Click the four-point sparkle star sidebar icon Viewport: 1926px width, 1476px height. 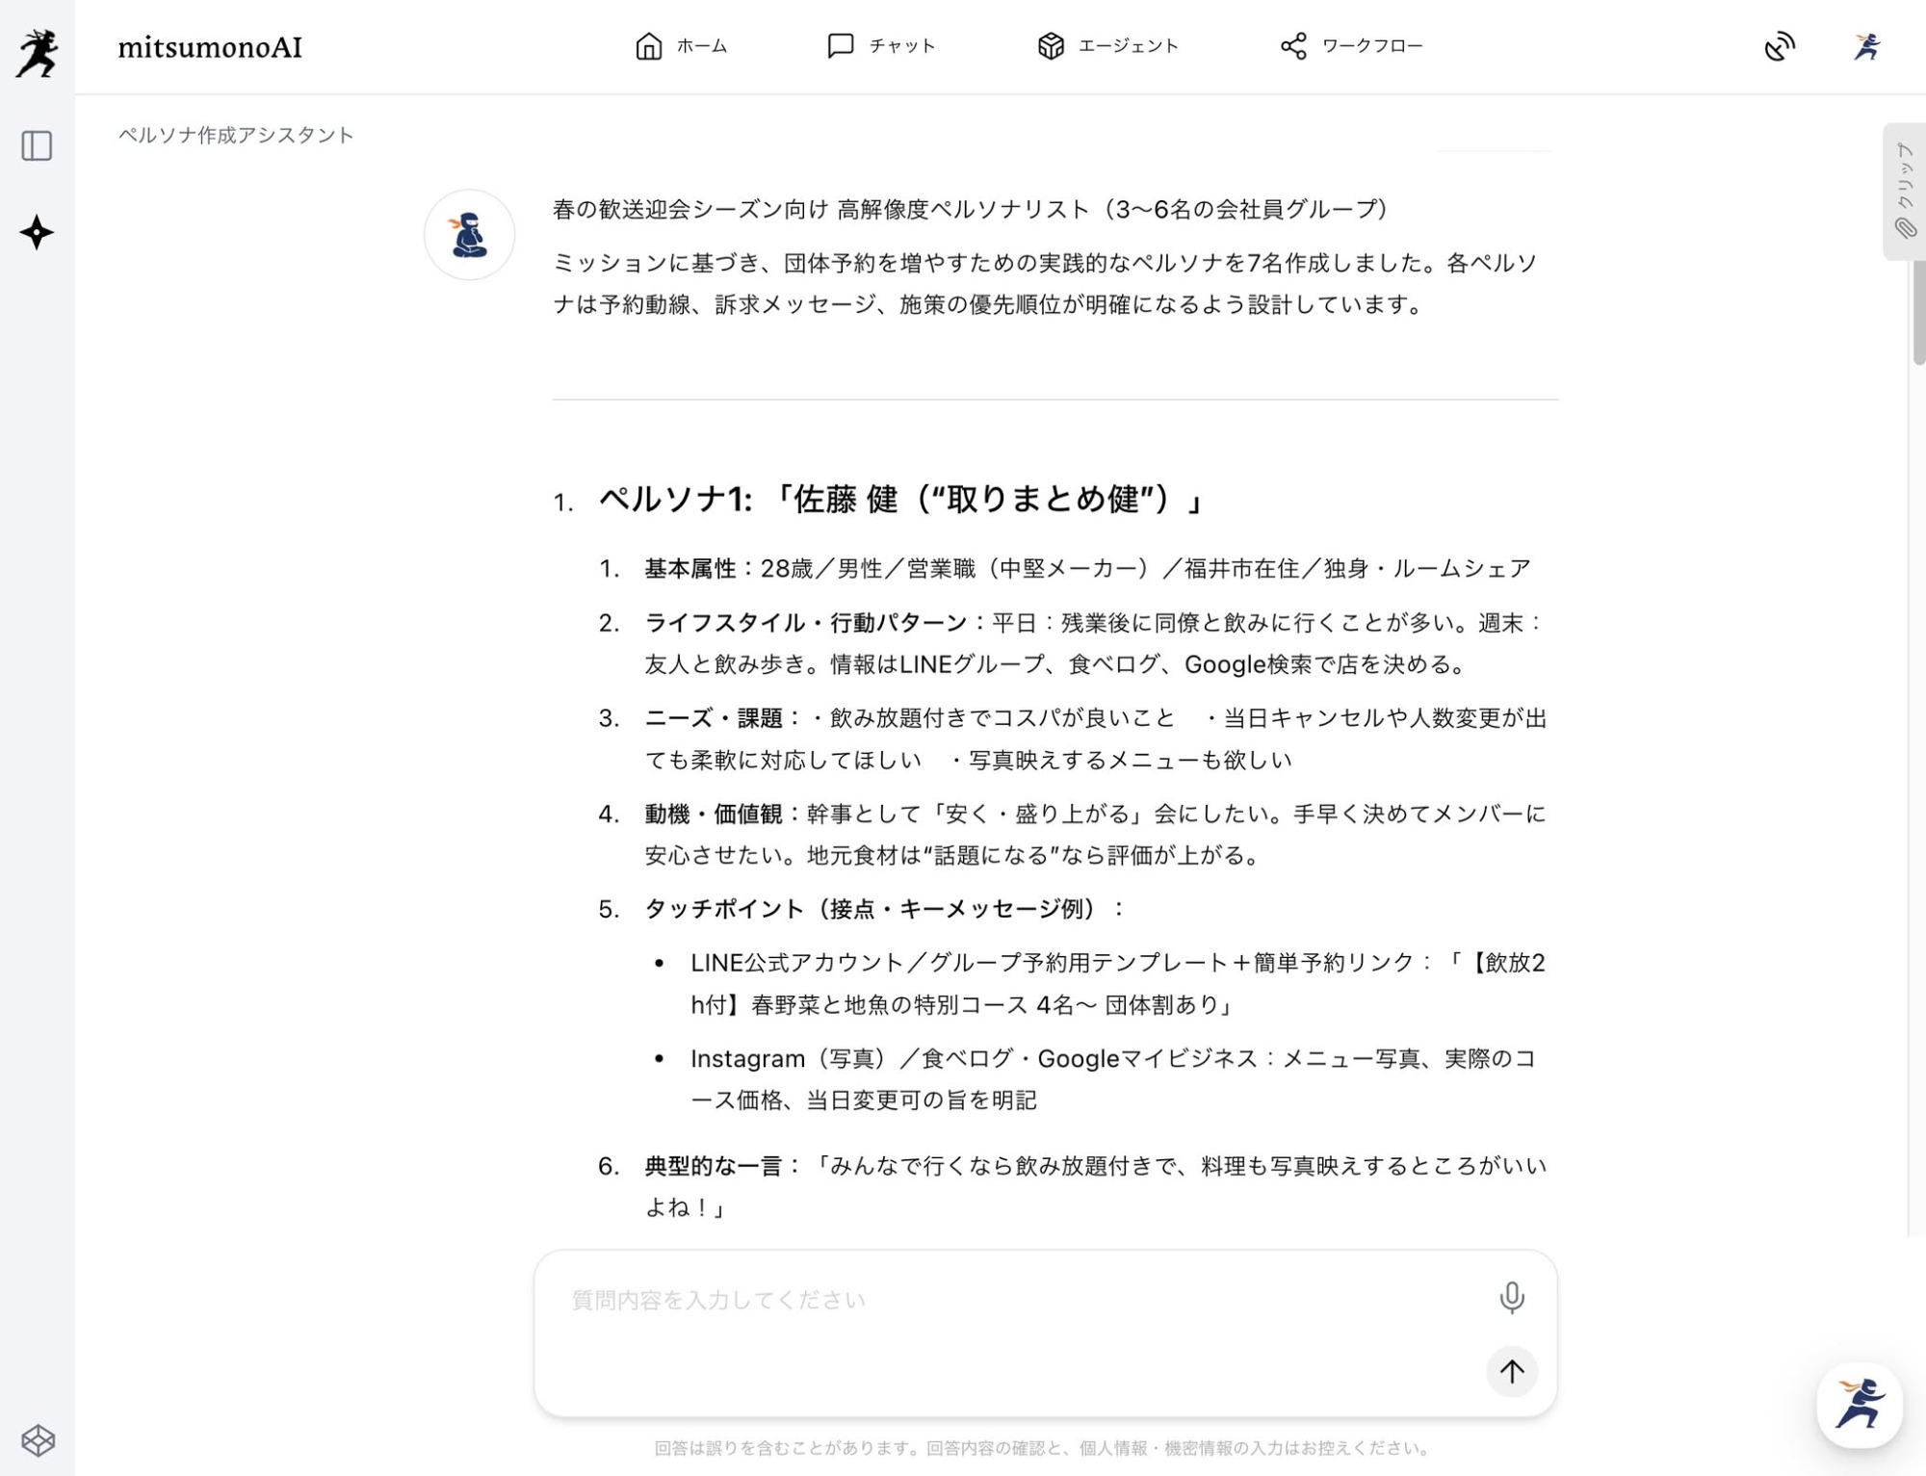(x=37, y=232)
